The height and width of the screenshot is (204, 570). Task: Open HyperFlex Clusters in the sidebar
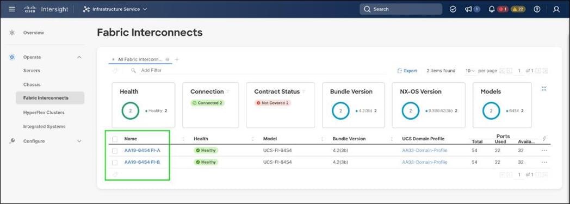[x=44, y=113]
